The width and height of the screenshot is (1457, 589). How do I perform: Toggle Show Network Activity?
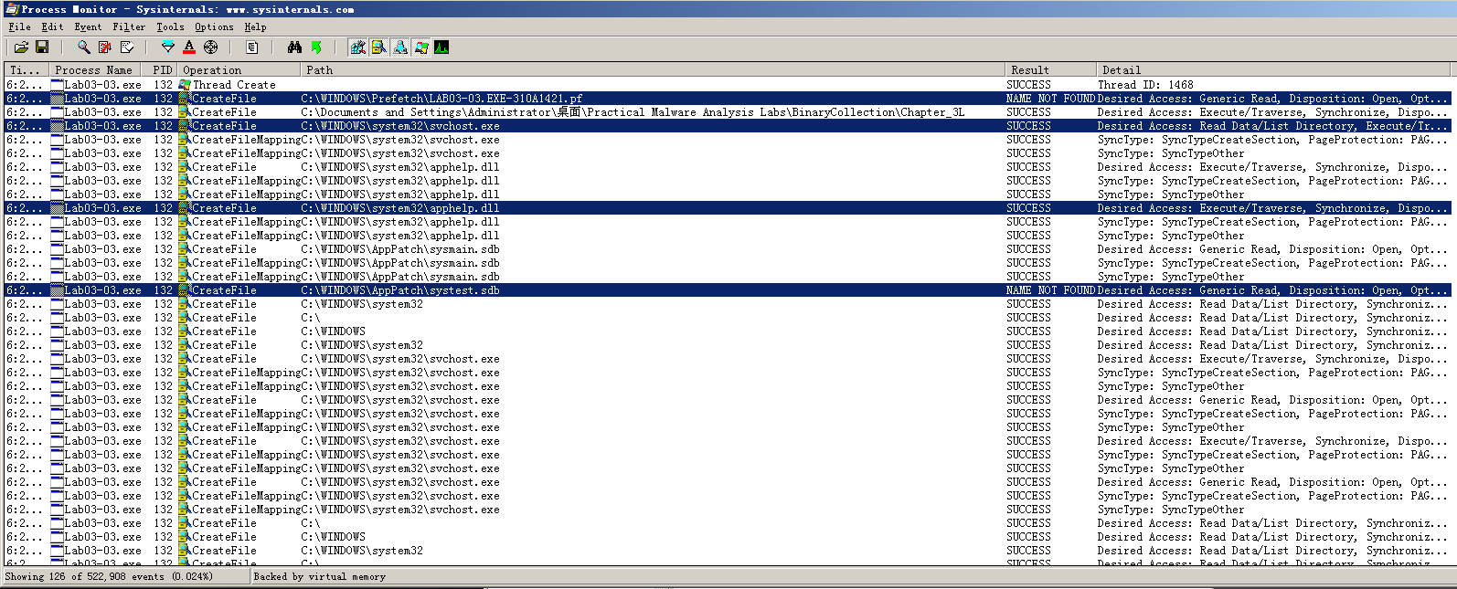pyautogui.click(x=400, y=47)
